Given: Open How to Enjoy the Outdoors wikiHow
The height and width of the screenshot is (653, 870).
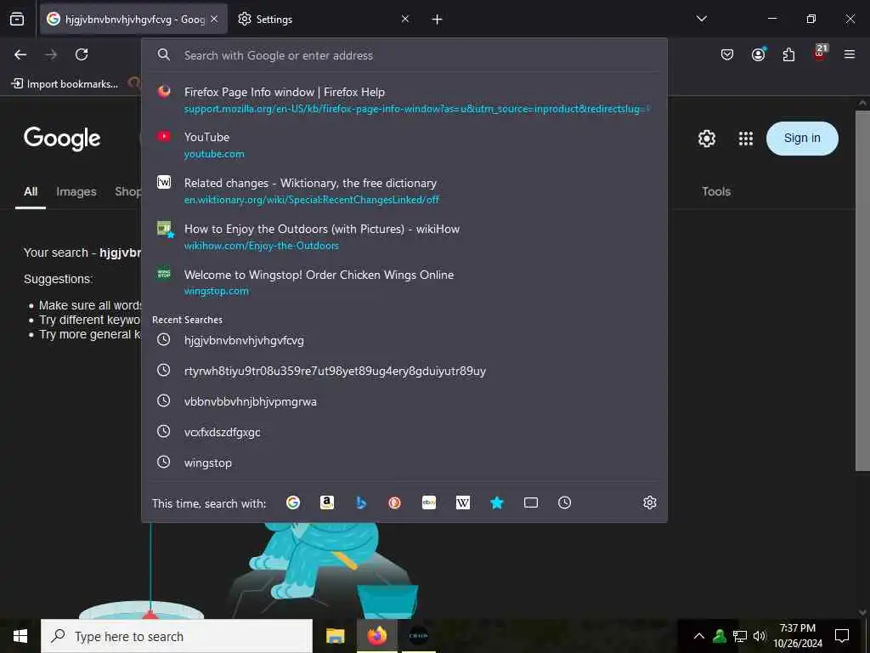Looking at the screenshot, I should [404, 236].
